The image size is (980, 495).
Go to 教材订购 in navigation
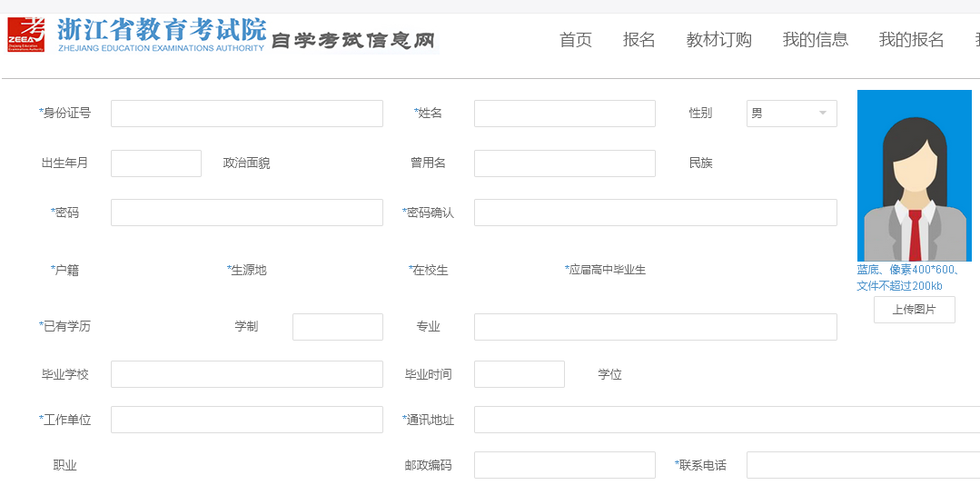719,40
